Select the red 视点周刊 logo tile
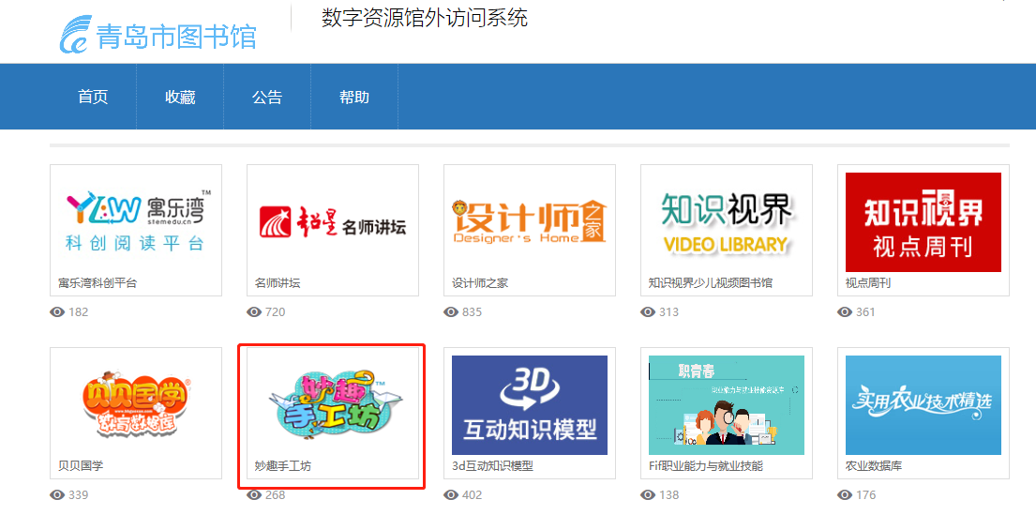The image size is (1036, 530). point(923,221)
